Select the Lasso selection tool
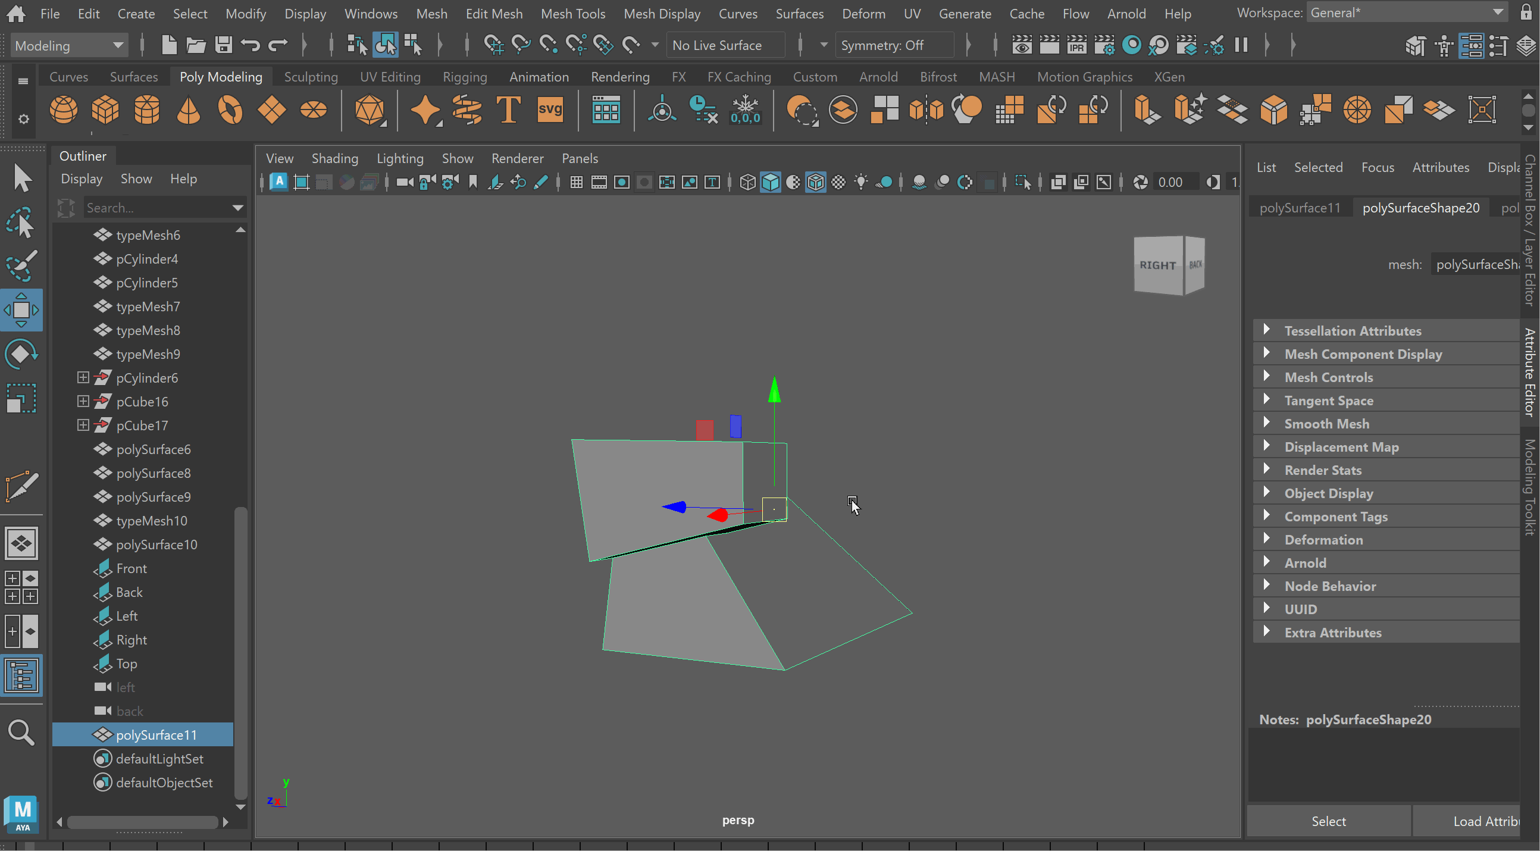The width and height of the screenshot is (1540, 851). (x=21, y=223)
